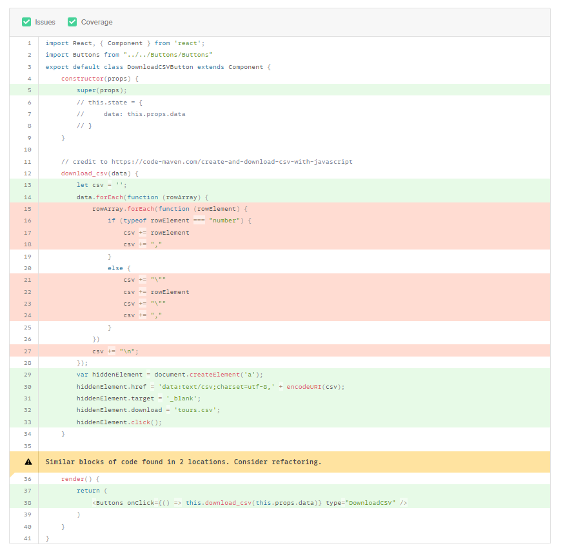Click line number 12 for download_csv

pos(28,173)
